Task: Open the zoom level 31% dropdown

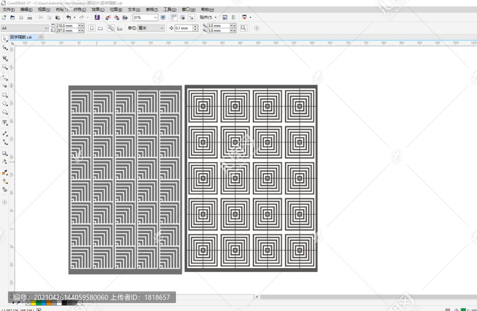Action: click(155, 17)
